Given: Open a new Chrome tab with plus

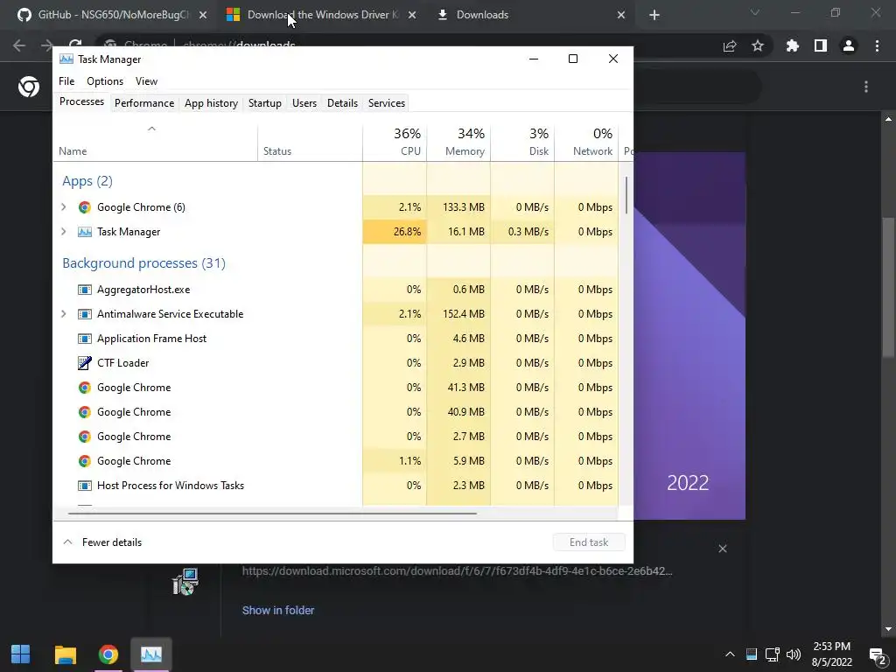Looking at the screenshot, I should coord(654,15).
